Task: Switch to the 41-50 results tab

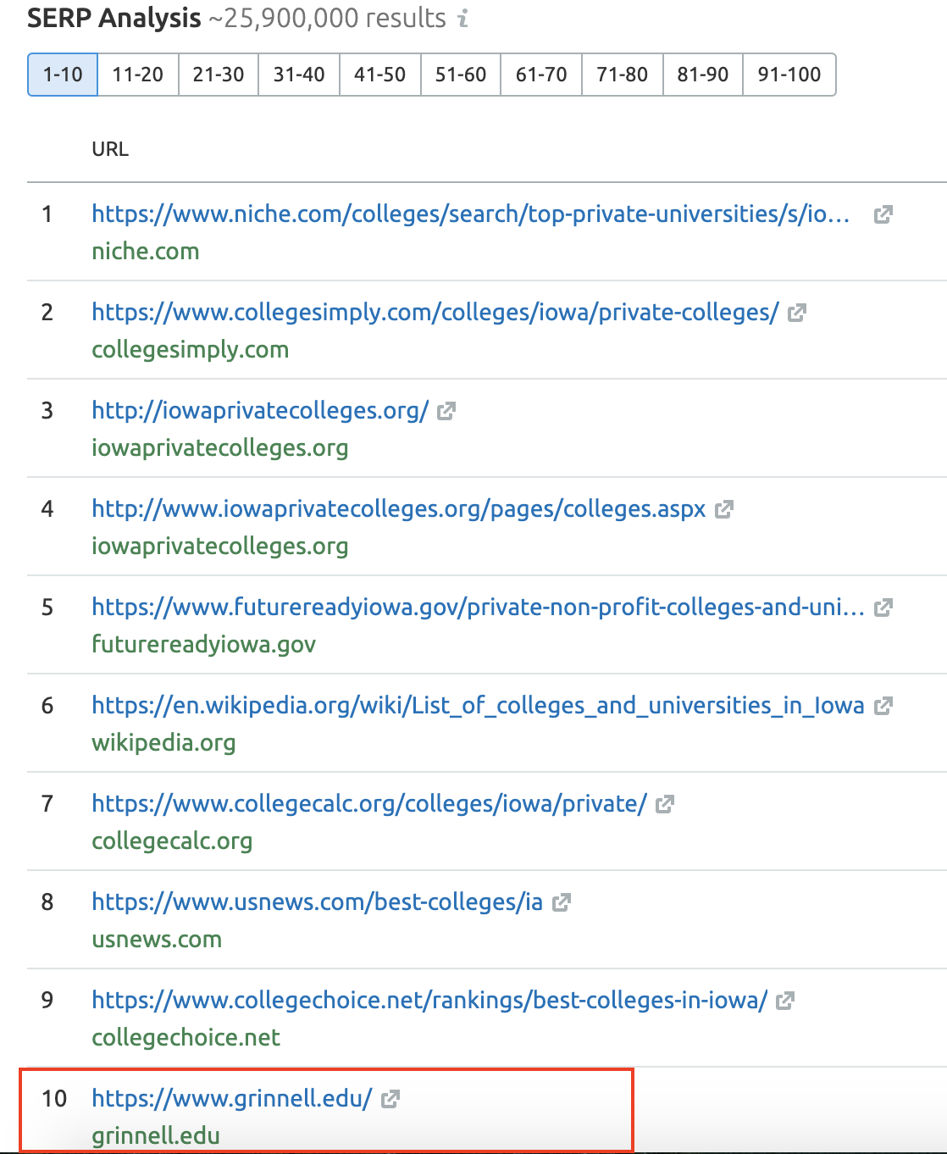Action: (x=380, y=75)
